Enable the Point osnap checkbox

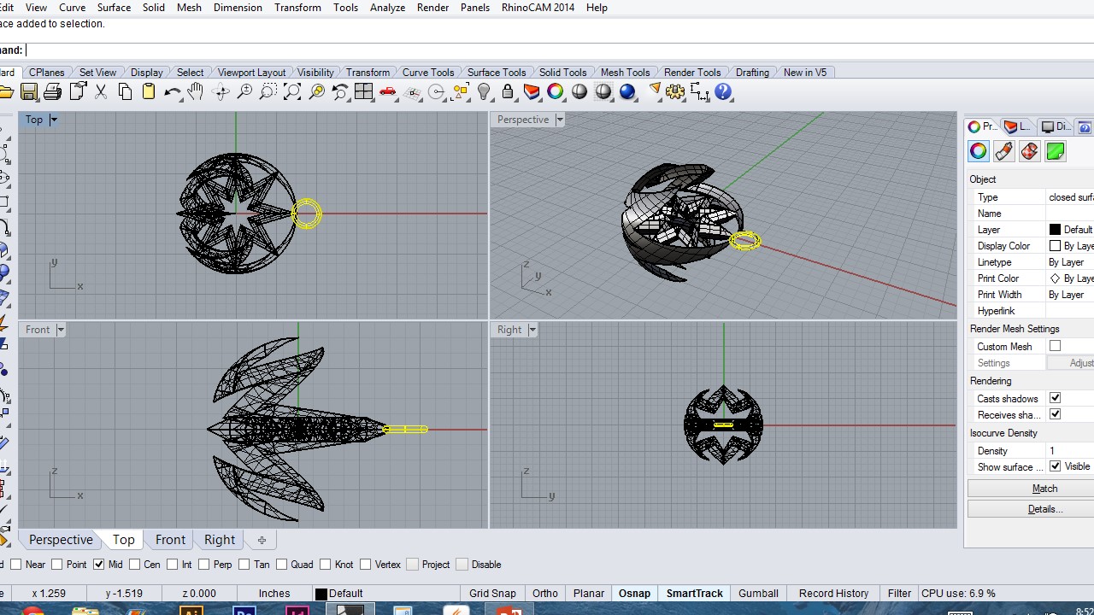click(57, 565)
